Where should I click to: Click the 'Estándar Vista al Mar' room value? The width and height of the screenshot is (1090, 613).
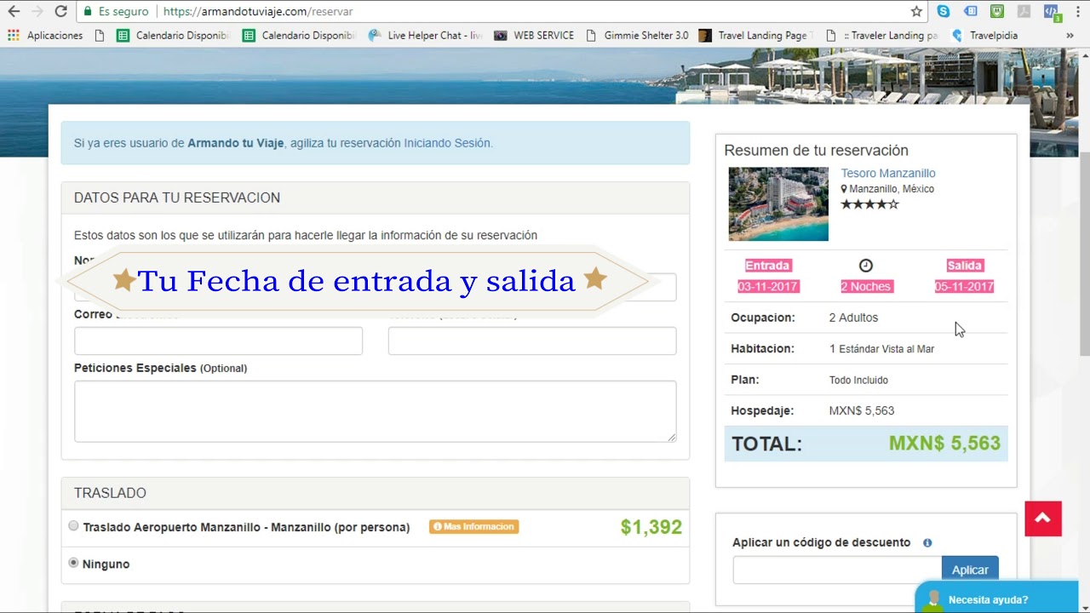886,349
